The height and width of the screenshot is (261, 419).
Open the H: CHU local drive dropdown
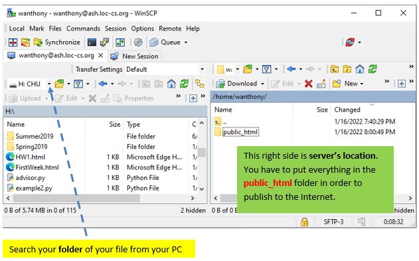[49, 84]
